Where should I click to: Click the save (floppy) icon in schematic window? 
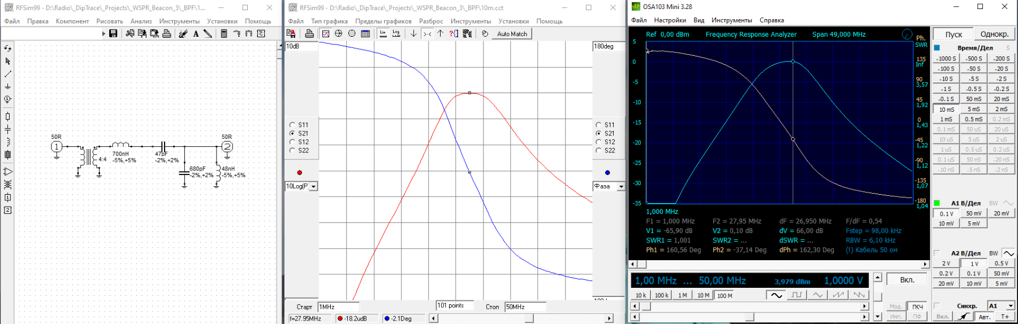113,34
